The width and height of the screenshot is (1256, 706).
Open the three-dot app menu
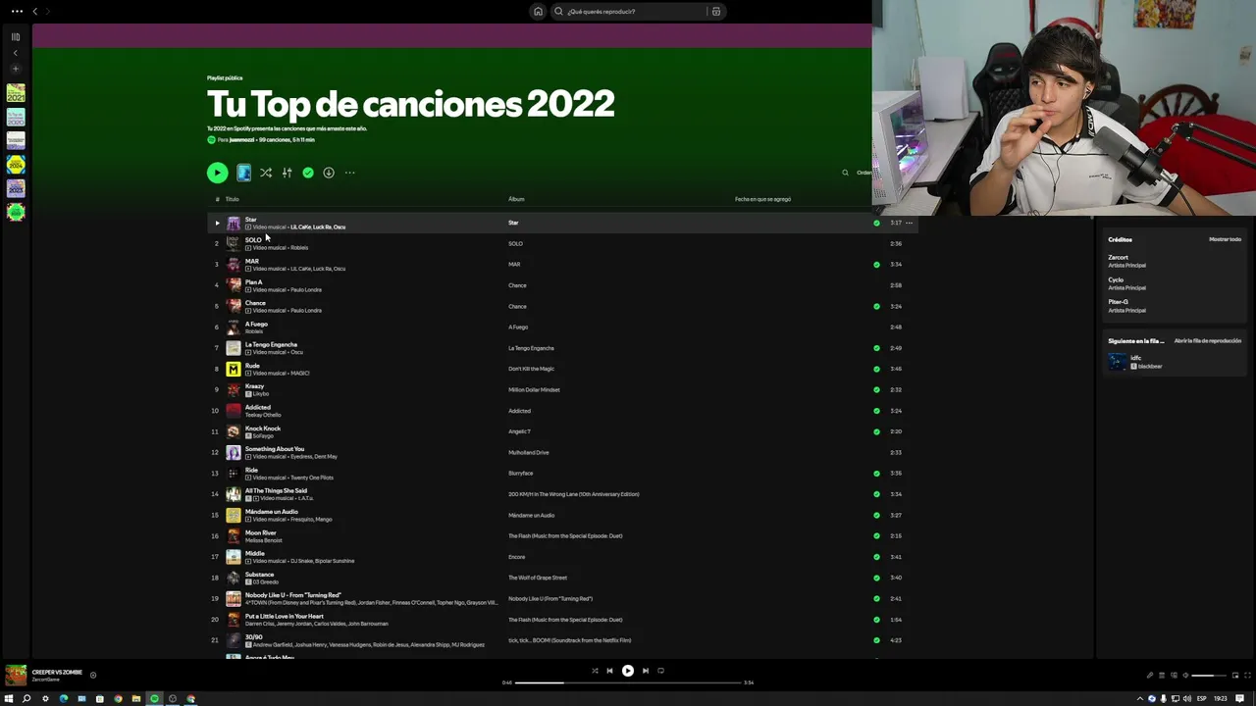17,12
